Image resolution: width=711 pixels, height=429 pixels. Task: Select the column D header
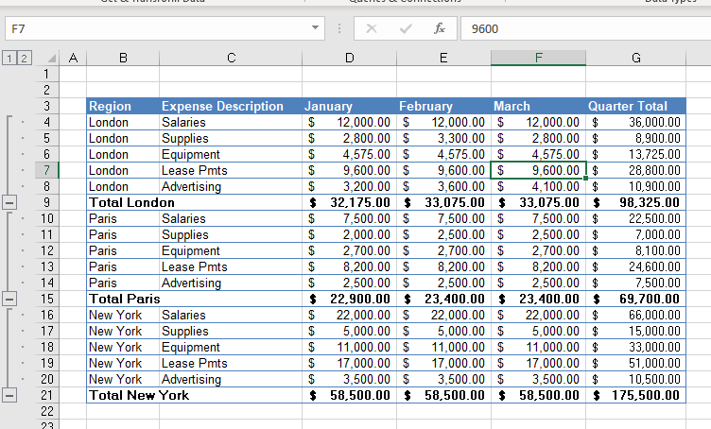point(349,59)
